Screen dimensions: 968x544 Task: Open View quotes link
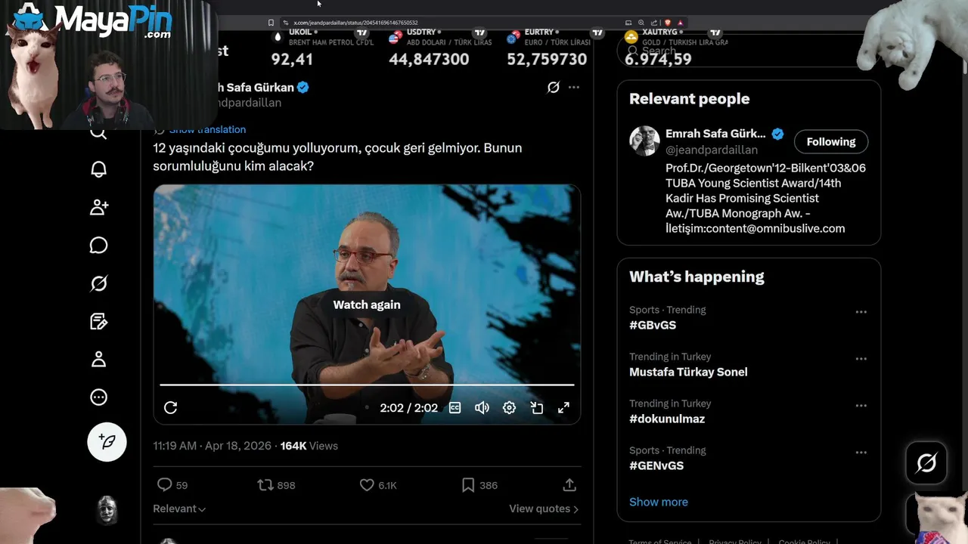(544, 508)
